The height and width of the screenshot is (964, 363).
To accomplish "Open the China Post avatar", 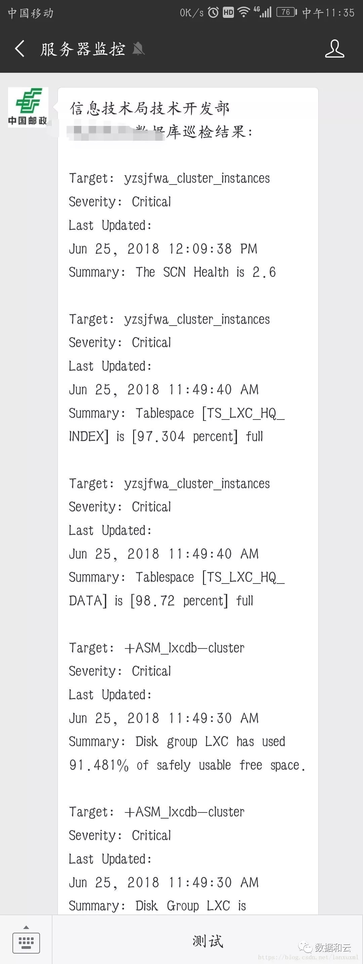I will [x=28, y=107].
